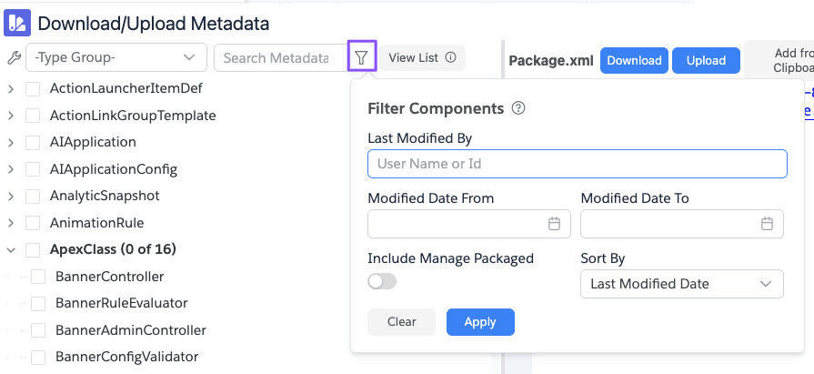Focus the Last Modified By input field
814x374 pixels.
[577, 164]
